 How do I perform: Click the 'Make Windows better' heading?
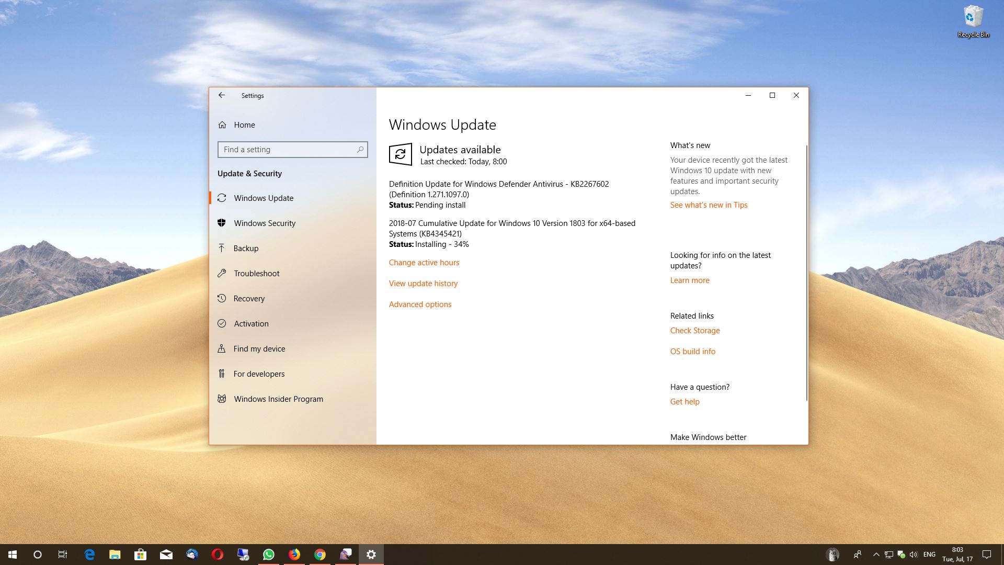pos(708,437)
